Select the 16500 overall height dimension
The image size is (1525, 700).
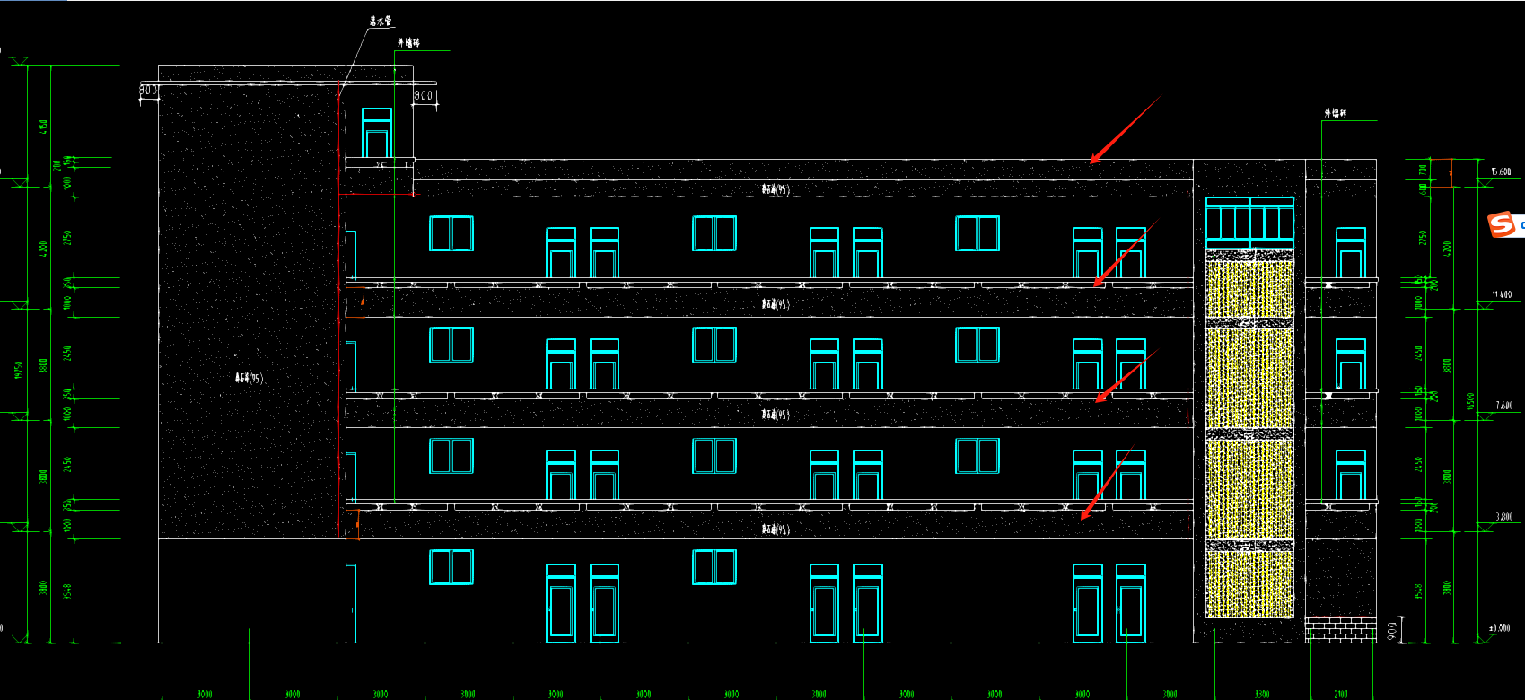click(x=1470, y=401)
